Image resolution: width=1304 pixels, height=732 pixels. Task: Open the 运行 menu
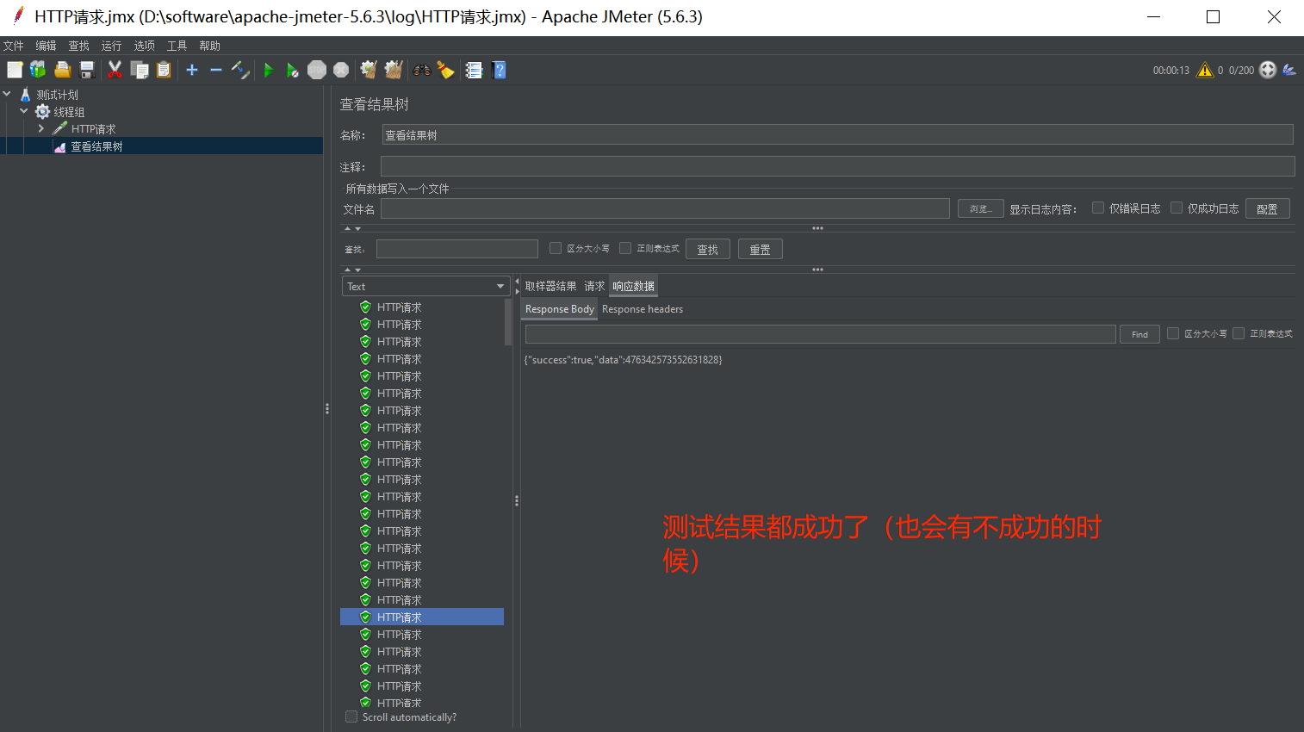point(111,46)
